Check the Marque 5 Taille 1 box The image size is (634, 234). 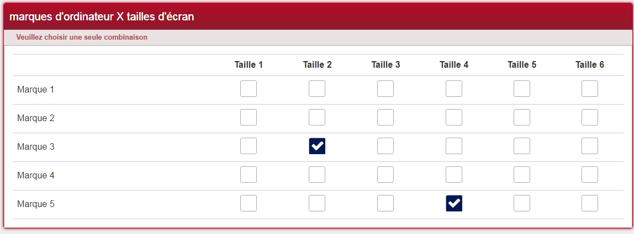pyautogui.click(x=249, y=203)
